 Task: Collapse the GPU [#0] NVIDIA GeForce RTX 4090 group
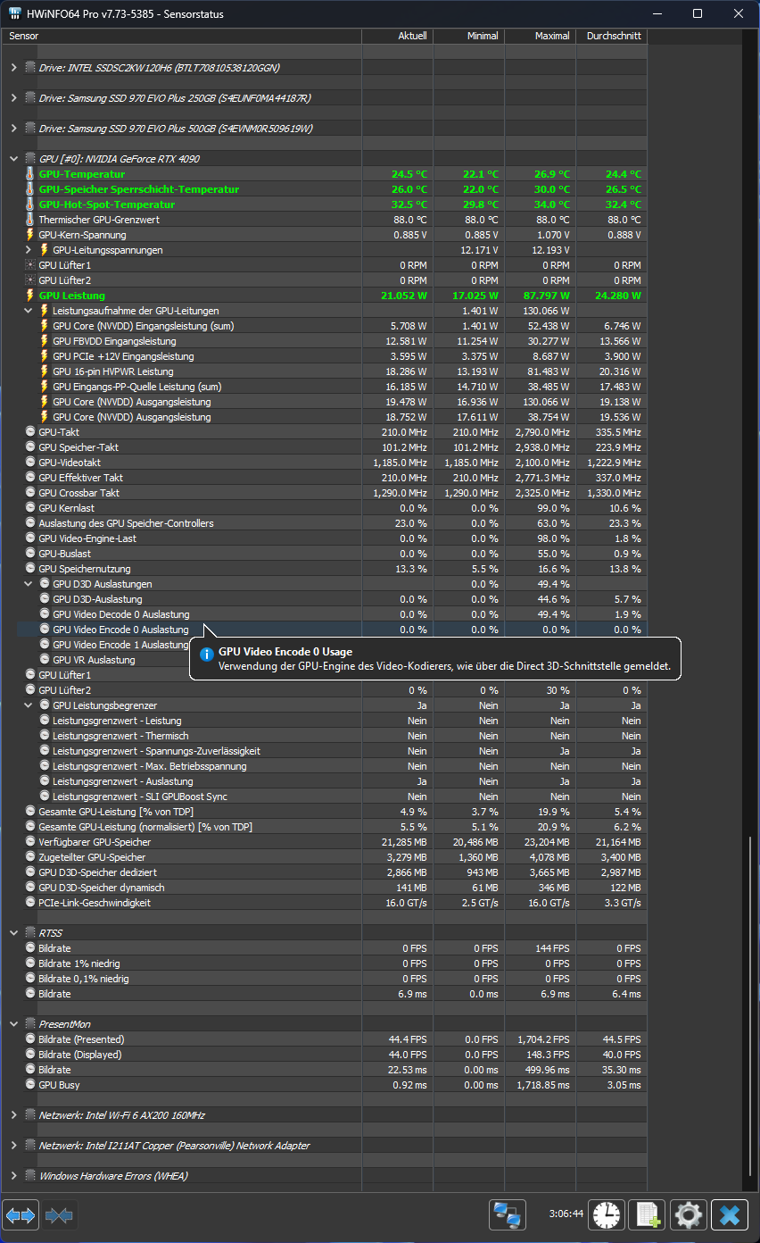pos(12,159)
